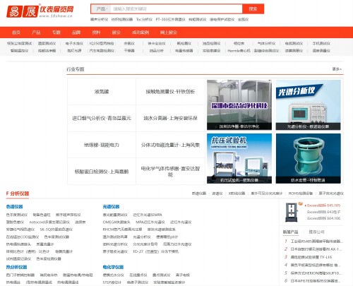
Task: Open the 汽车电器检测仪 keyword link
Action: 102,51
